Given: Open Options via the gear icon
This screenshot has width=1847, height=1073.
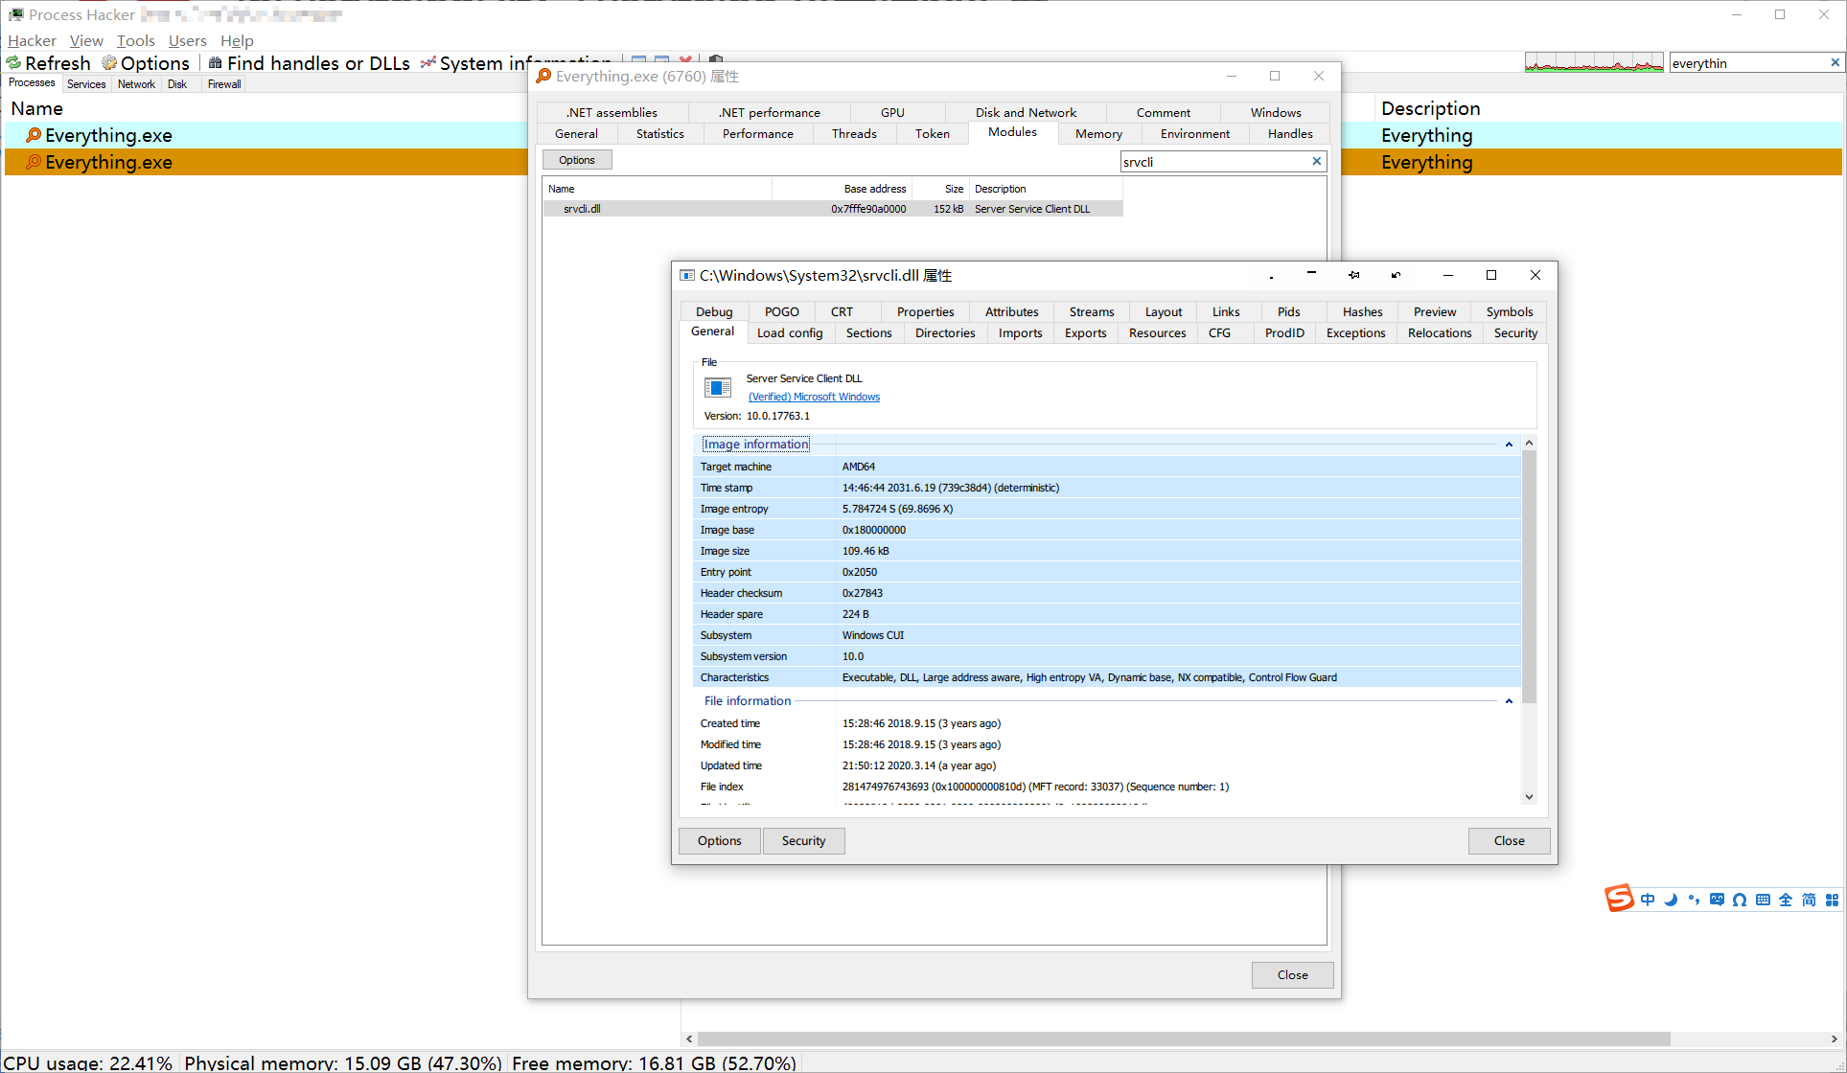Looking at the screenshot, I should 109,63.
